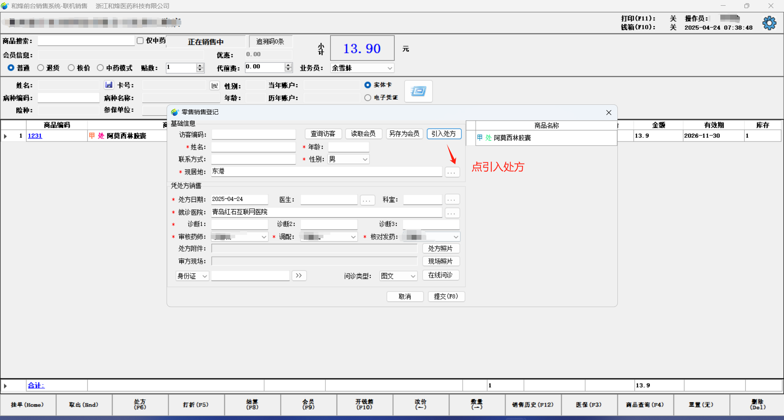Click the 在线问诊 button
This screenshot has width=784, height=420.
click(x=441, y=276)
